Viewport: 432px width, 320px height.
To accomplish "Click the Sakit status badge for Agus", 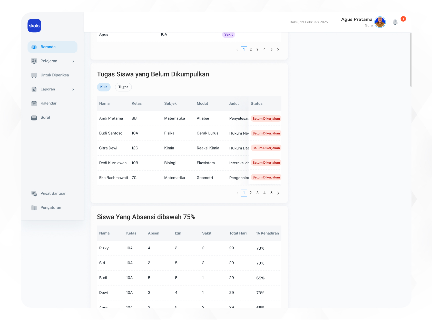I will [228, 35].
